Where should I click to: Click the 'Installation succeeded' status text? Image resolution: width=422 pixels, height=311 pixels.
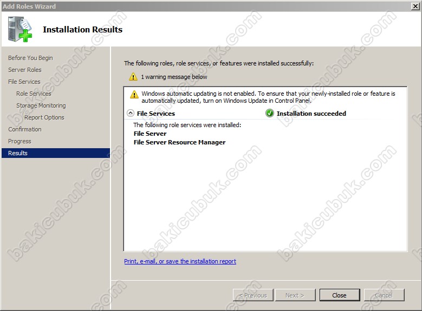pos(311,114)
